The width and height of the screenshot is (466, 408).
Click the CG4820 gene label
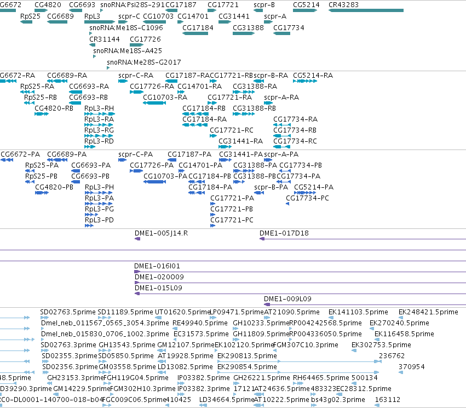pyautogui.click(x=48, y=5)
